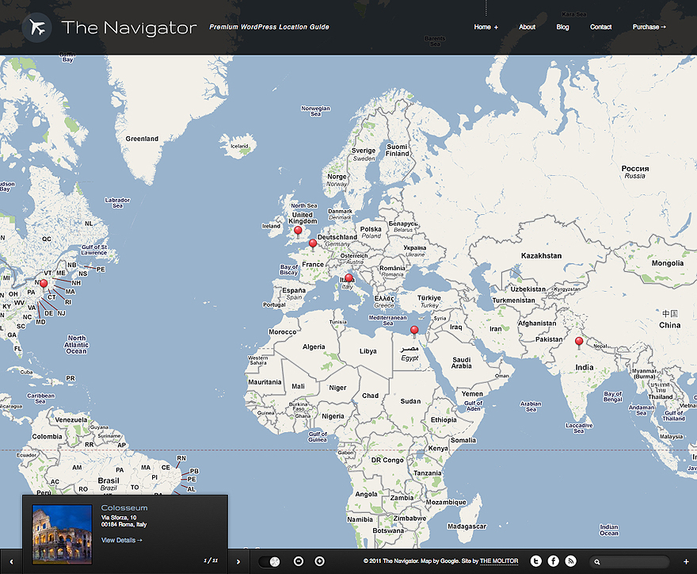Image resolution: width=697 pixels, height=574 pixels.
Task: Open the Blog menu item
Action: (x=562, y=27)
